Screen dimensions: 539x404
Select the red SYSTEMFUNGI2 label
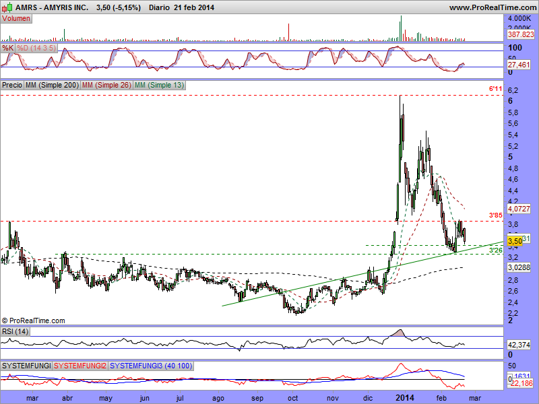80,366
